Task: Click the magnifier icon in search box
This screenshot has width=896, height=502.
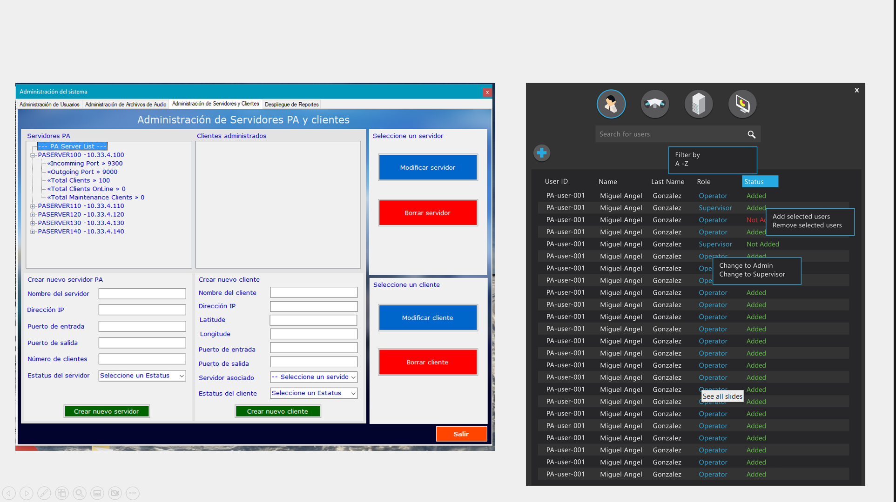Action: click(751, 134)
